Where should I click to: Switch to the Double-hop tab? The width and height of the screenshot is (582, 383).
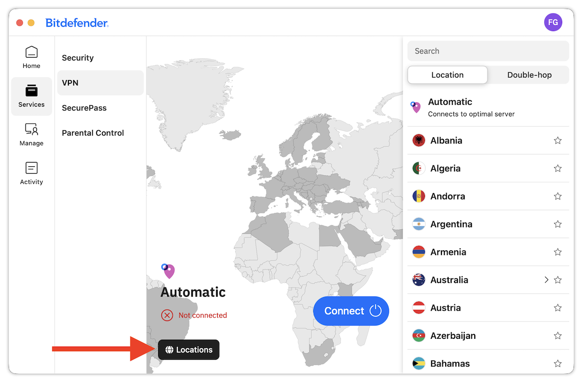click(529, 75)
